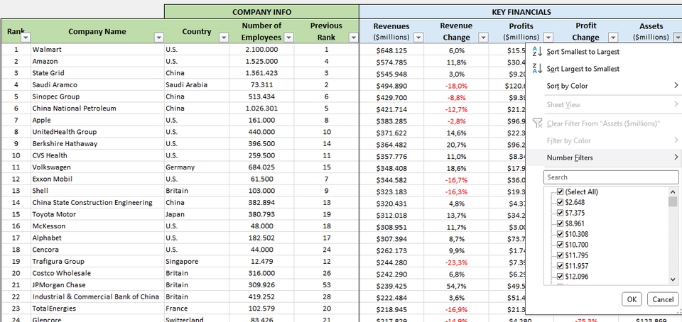The height and width of the screenshot is (322, 682).
Task: Close the Assets column filter dropdown arrow
Action: 678,38
